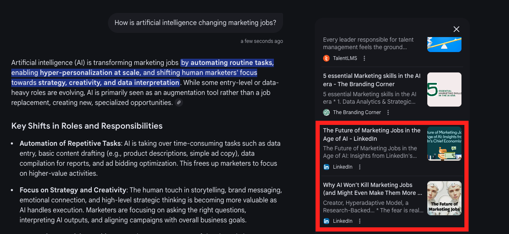Click the 'The Future of Marketing Jobs' robot thumbnail
This screenshot has width=509, height=234.
pos(444,198)
